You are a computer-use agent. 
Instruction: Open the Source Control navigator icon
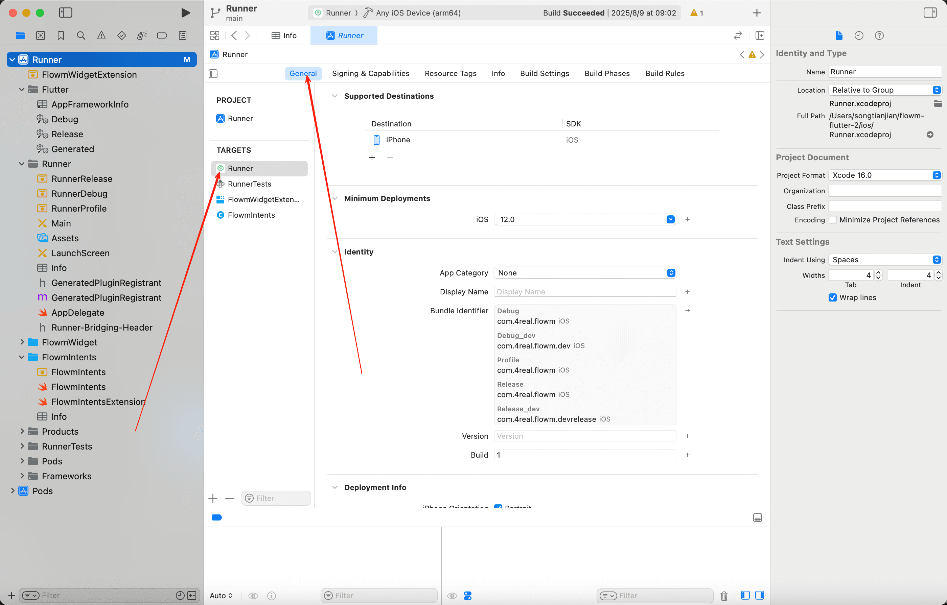[x=41, y=35]
